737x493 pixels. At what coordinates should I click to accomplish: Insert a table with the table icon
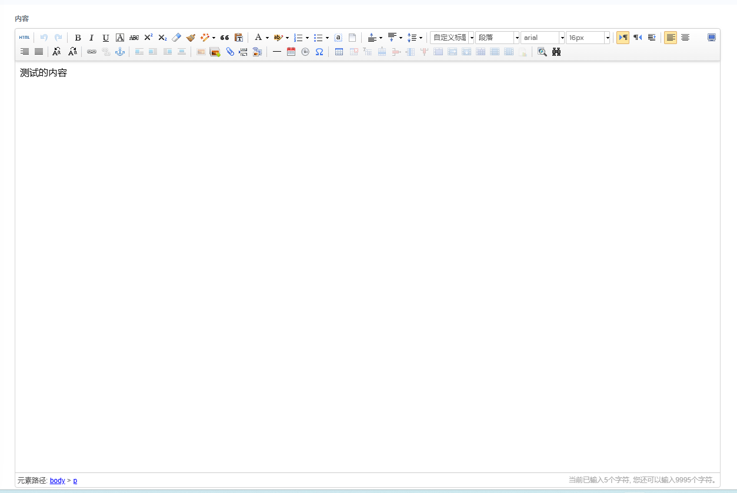[339, 52]
